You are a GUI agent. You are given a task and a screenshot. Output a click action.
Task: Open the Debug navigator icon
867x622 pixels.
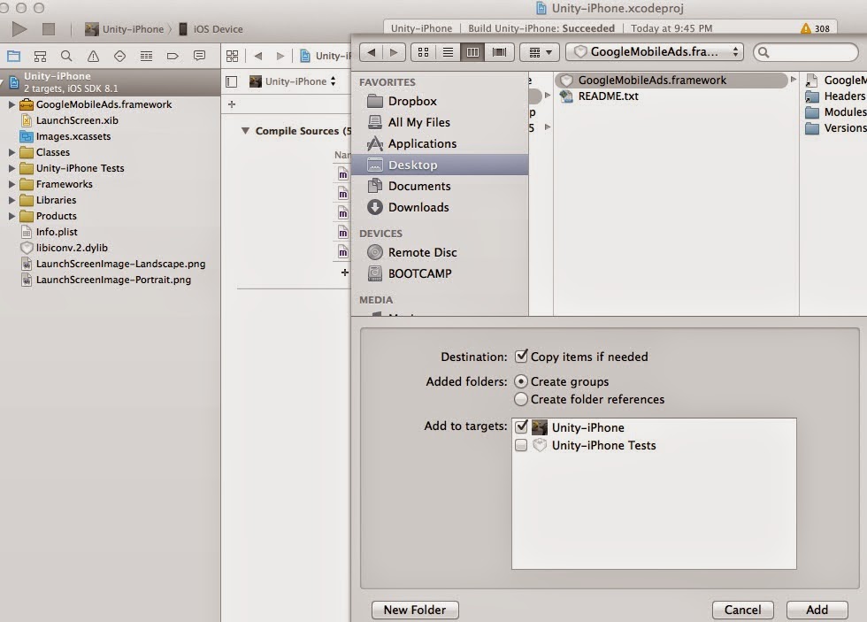tap(146, 56)
